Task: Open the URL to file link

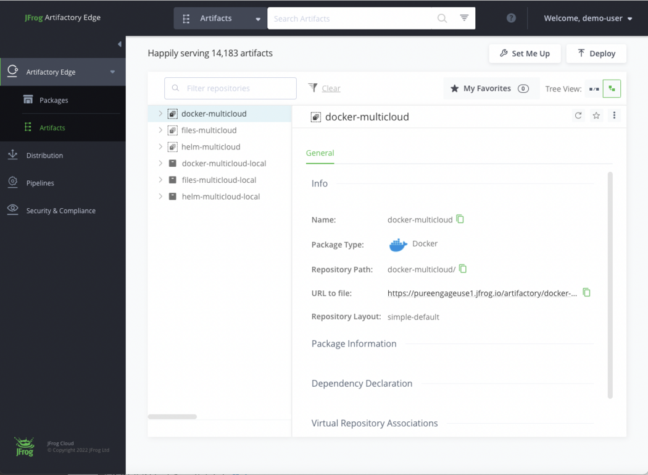Action: coord(482,293)
